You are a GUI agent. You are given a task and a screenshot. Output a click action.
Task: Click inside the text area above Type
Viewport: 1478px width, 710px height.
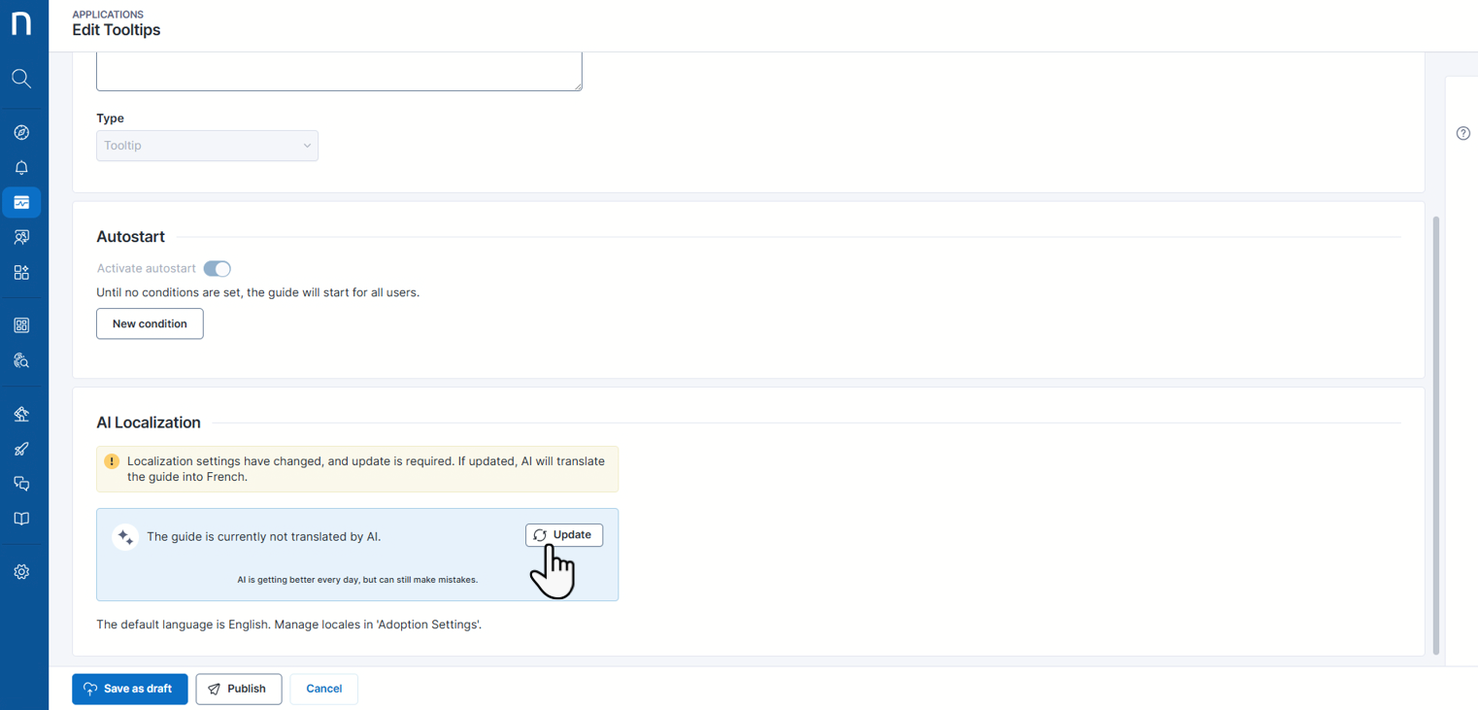(x=339, y=72)
